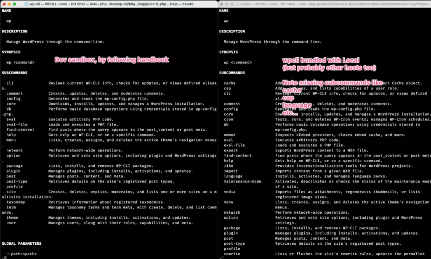The width and height of the screenshot is (431, 259).
Task: Click the 'i18n' subcommand in right terminal
Action: point(229,166)
